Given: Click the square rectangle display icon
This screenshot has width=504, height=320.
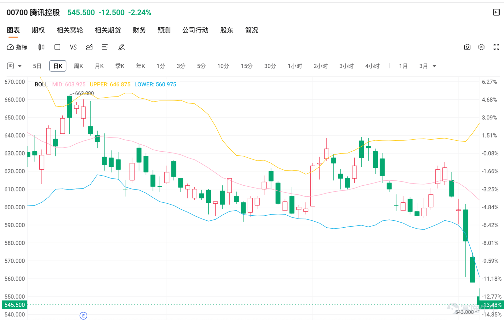Looking at the screenshot, I should tap(57, 47).
